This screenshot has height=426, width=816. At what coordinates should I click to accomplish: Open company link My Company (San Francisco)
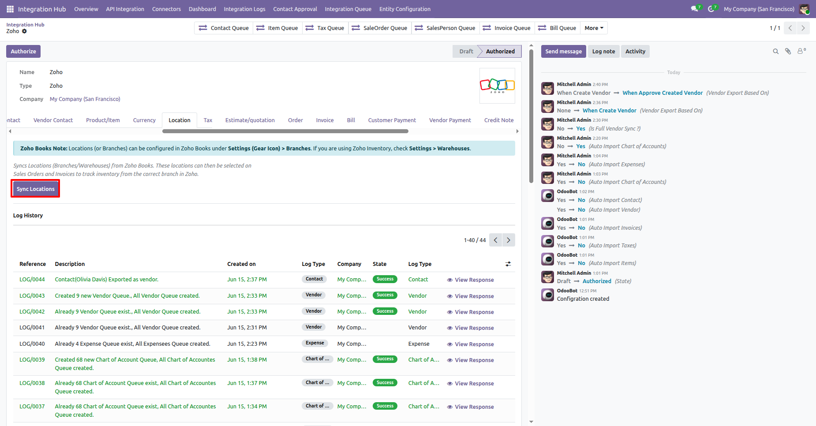85,99
